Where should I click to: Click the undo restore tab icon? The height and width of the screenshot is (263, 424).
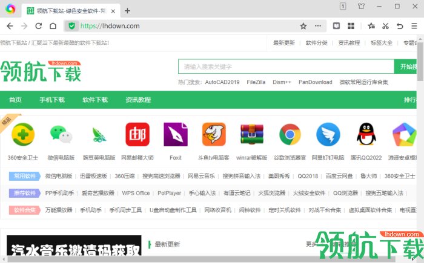tap(400, 26)
